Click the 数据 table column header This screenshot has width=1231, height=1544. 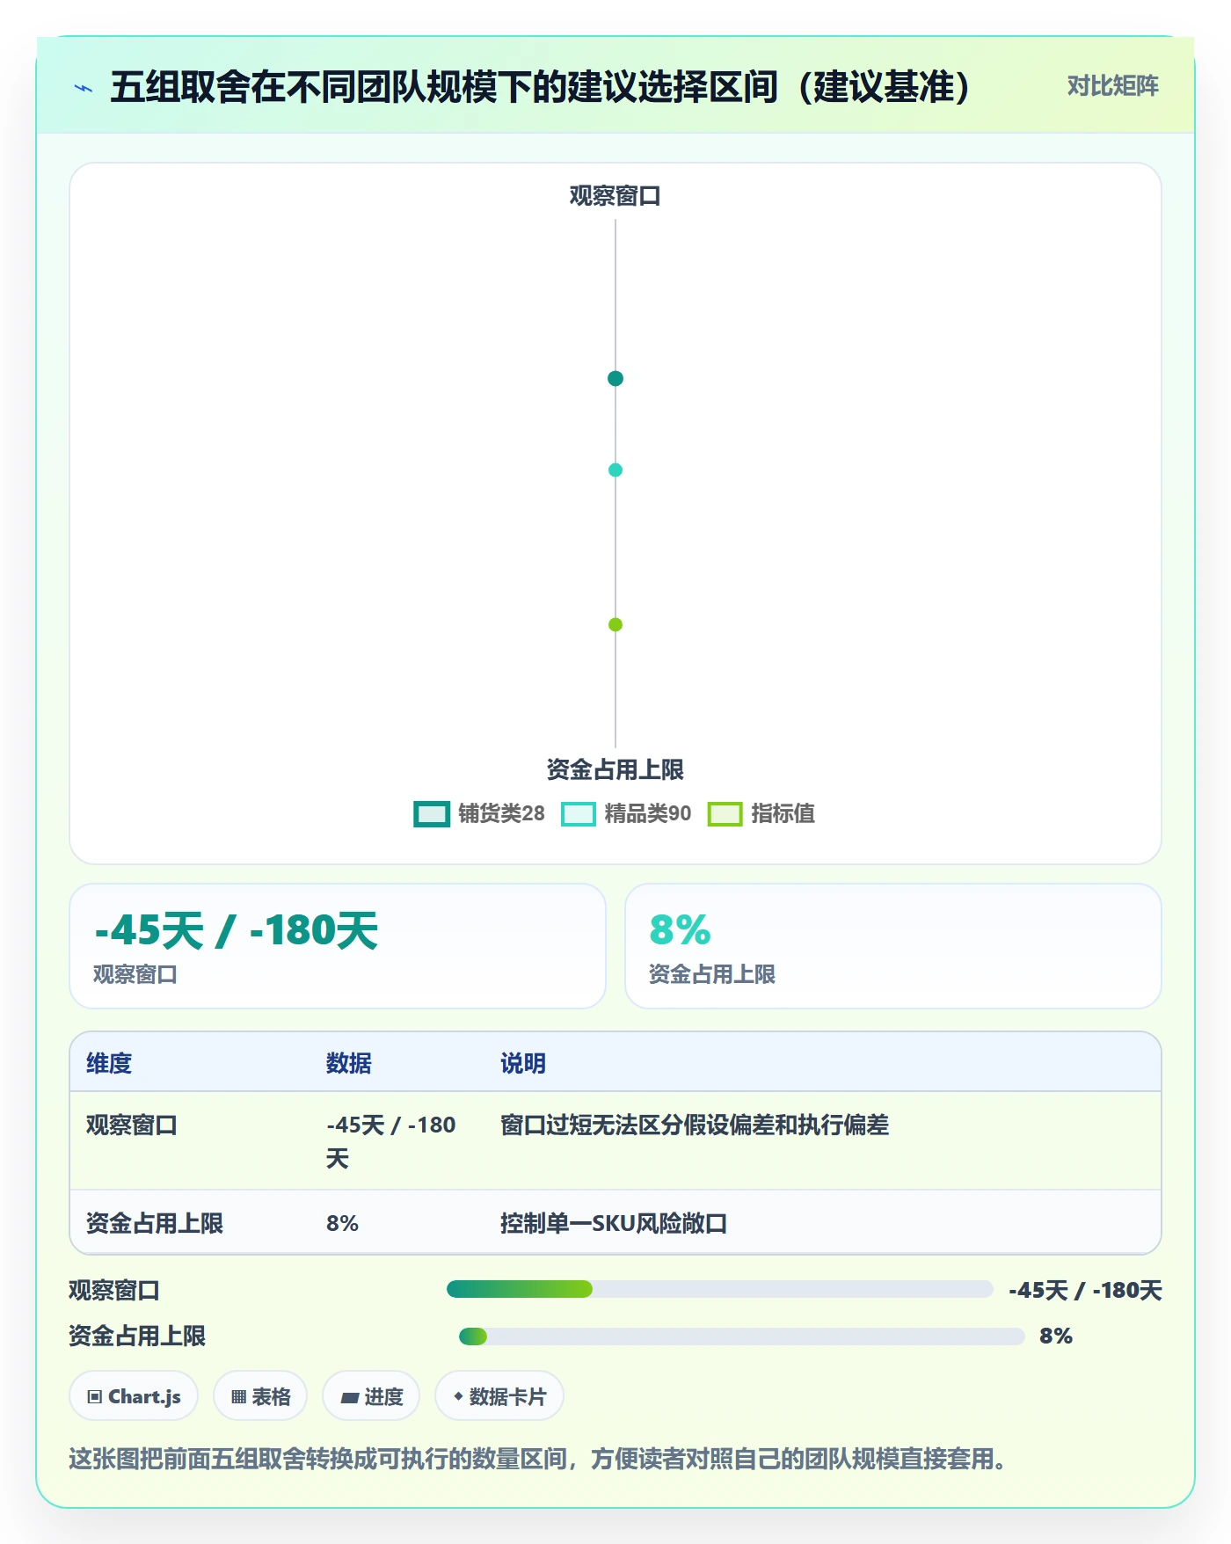pos(349,1063)
